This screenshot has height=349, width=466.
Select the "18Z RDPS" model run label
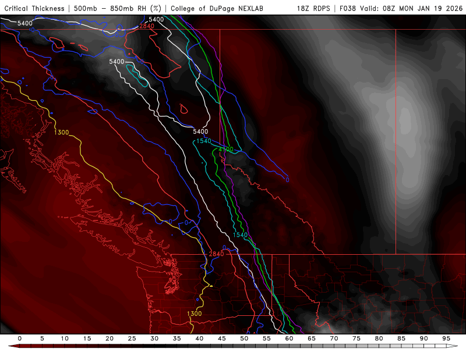pos(313,8)
